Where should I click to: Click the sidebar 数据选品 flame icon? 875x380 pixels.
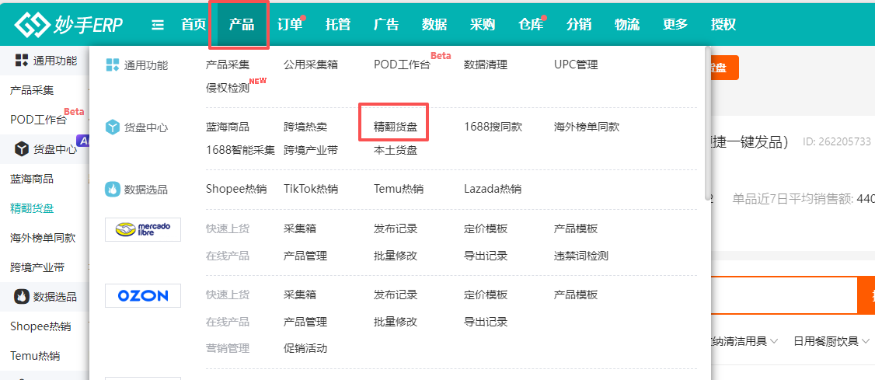(21, 296)
